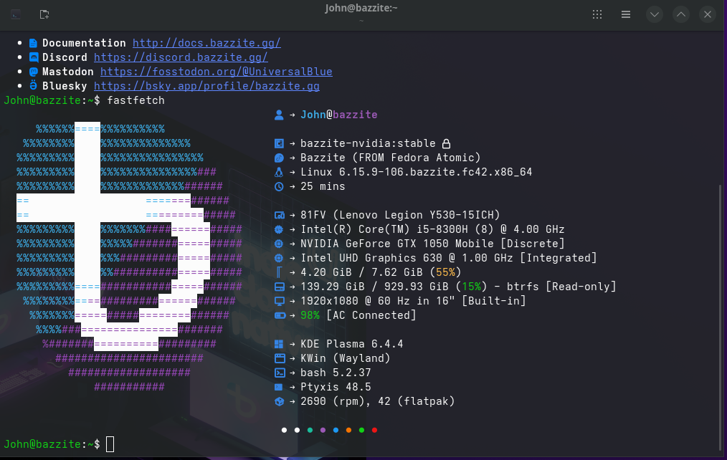
Task: Click the terminal profile icon in header
Action: [16, 15]
